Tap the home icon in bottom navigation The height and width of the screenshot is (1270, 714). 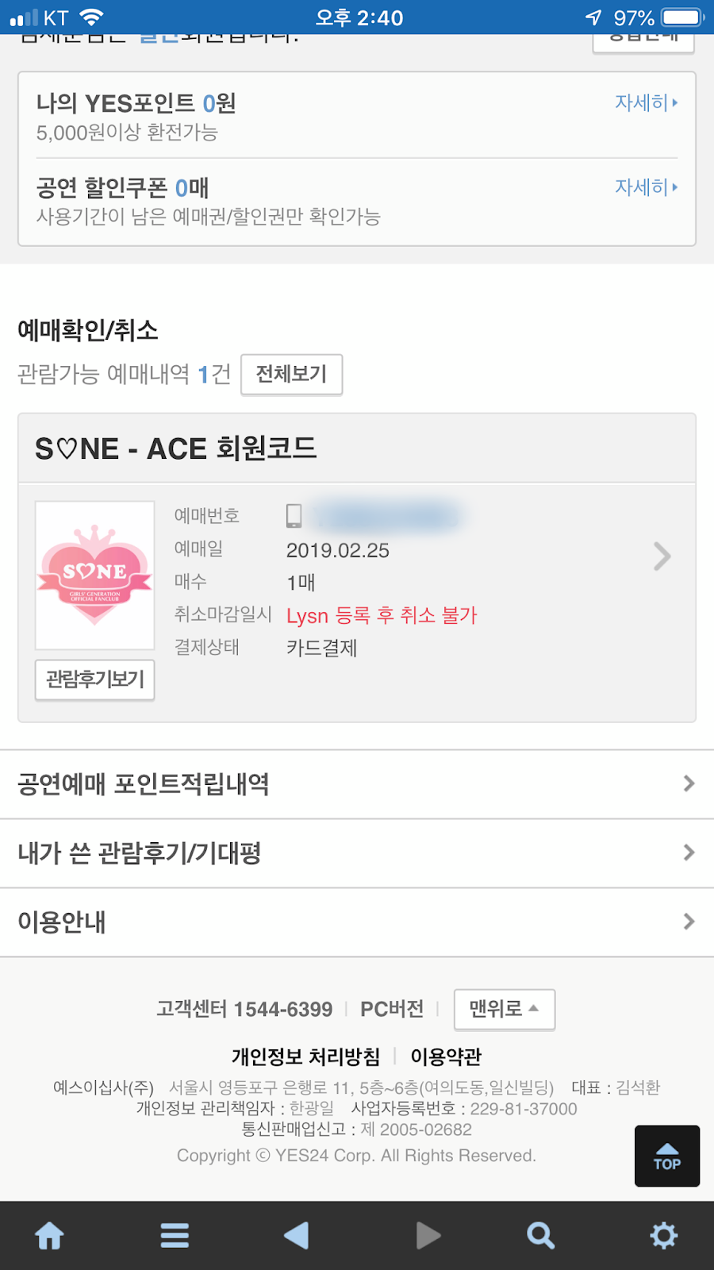click(x=49, y=1235)
